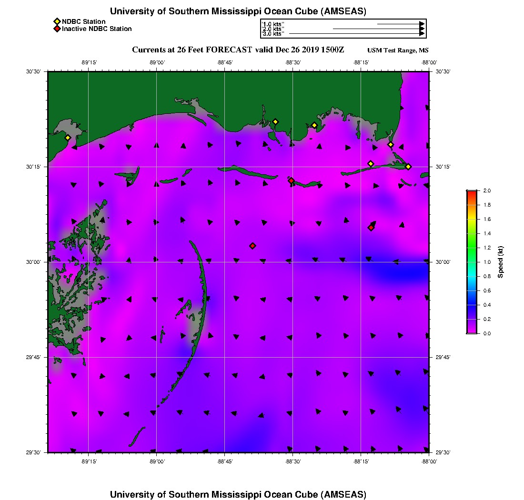This screenshot has width=524, height=500.
Task: Select the easternmost red inactive station marker
Action: [x=371, y=228]
